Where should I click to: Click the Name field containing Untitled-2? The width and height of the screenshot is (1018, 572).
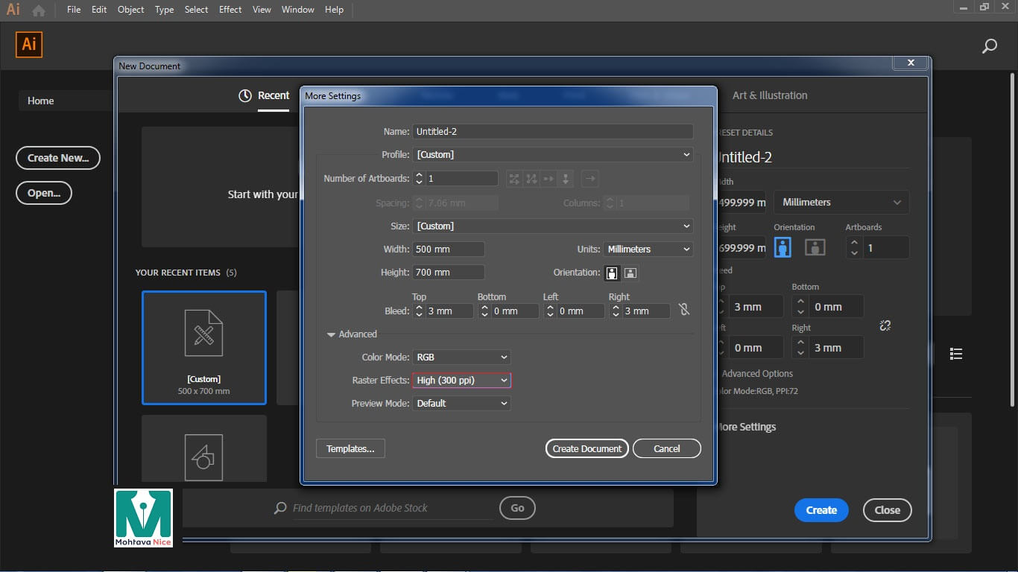(x=552, y=132)
